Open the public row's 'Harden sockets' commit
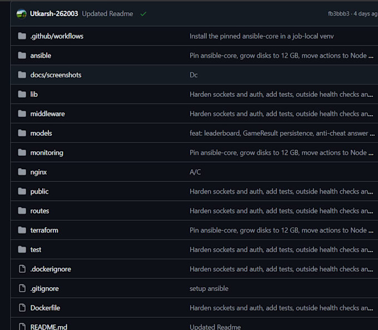This screenshot has height=330, width=378. (281, 191)
